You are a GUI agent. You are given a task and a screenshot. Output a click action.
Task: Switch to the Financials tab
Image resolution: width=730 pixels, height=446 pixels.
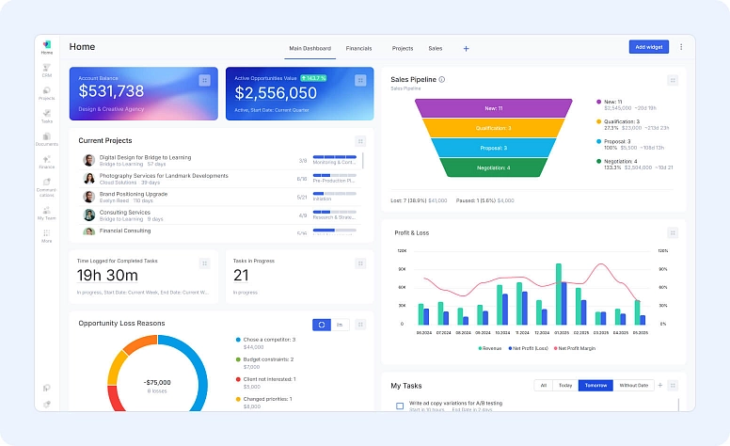(x=358, y=48)
